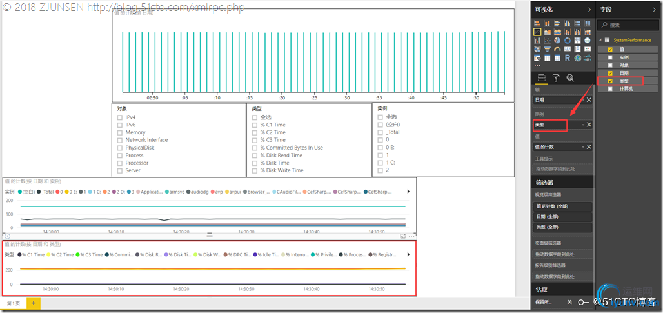This screenshot has height=313, width=663.
Task: Select the stacked column chart visualization
Action: coord(547,23)
